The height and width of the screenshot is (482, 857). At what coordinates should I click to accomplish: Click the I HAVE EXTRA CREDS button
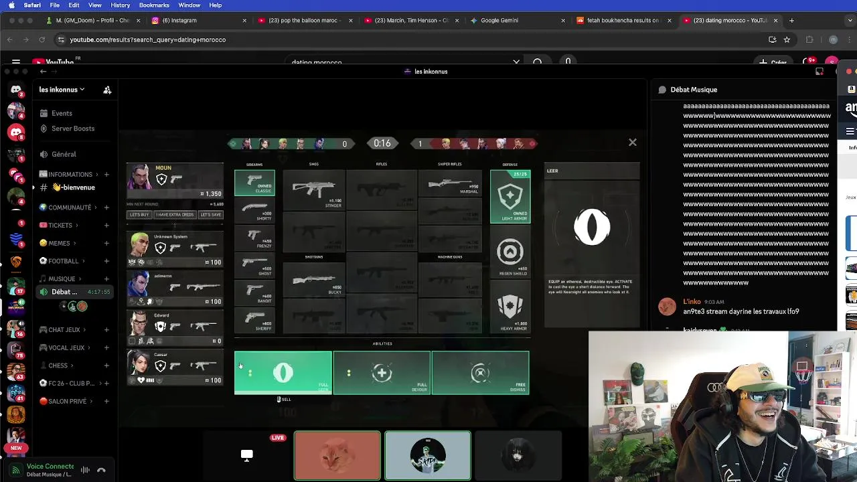pos(175,215)
